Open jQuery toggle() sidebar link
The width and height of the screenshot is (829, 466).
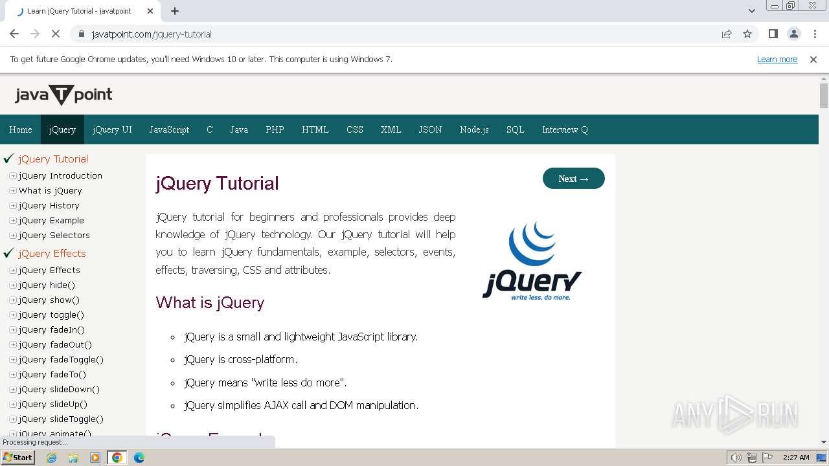click(52, 315)
